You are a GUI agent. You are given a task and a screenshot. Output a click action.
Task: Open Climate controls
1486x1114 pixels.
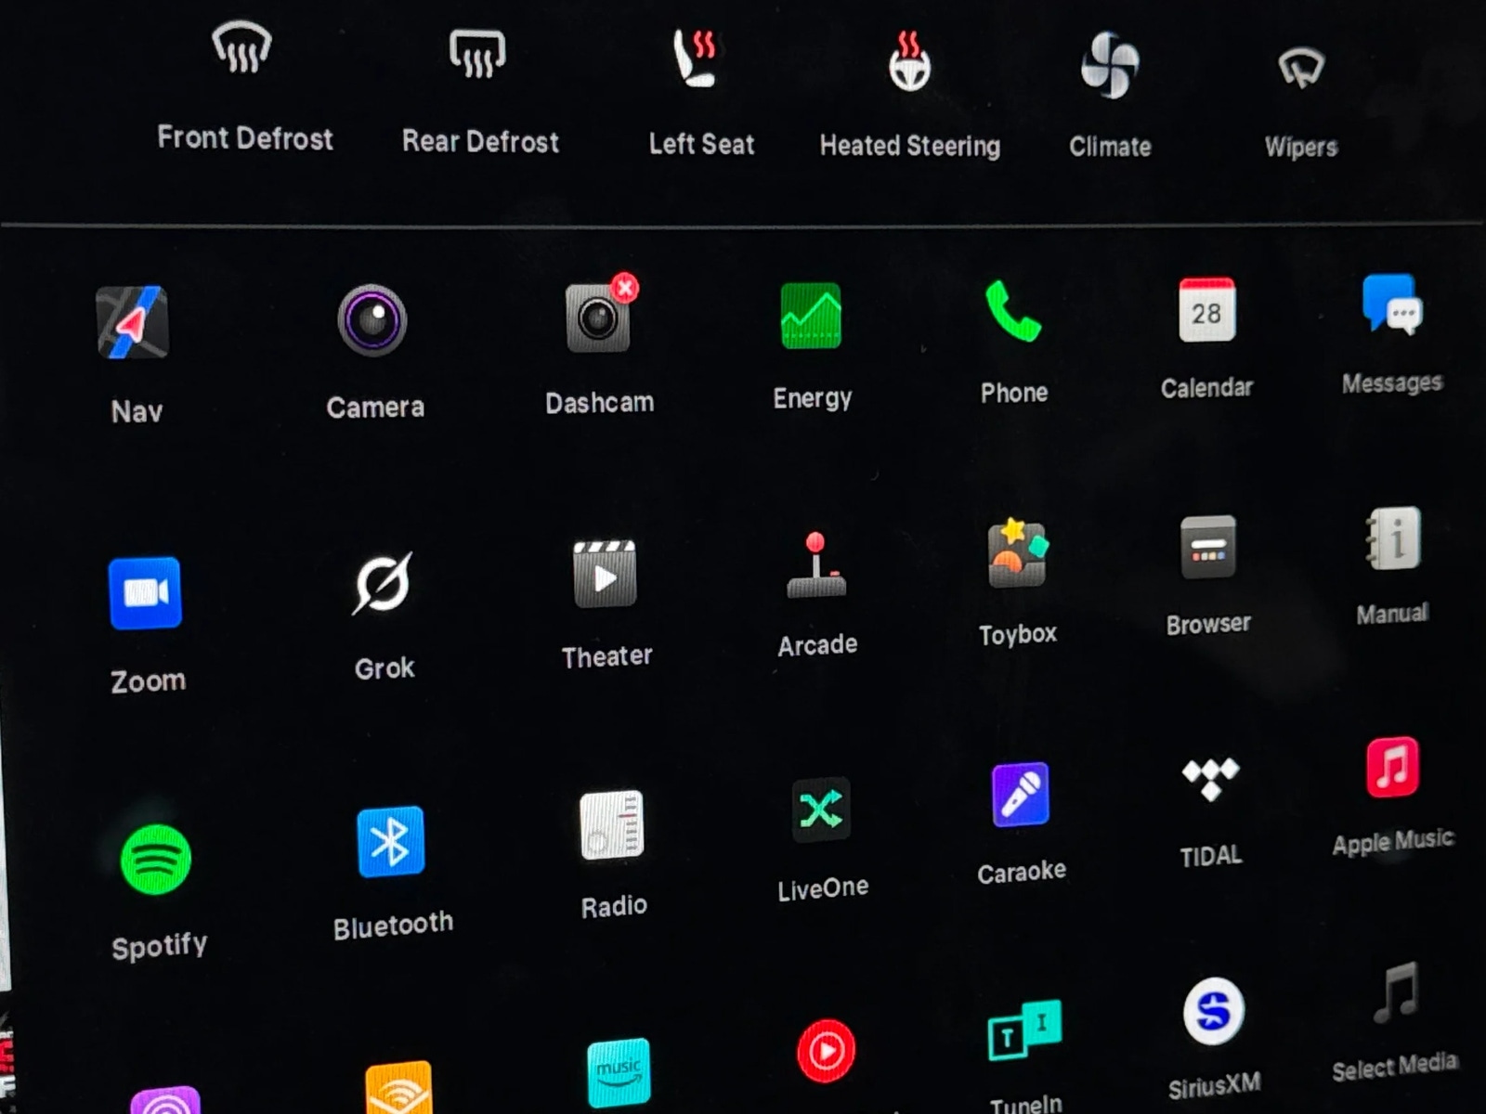point(1109,65)
